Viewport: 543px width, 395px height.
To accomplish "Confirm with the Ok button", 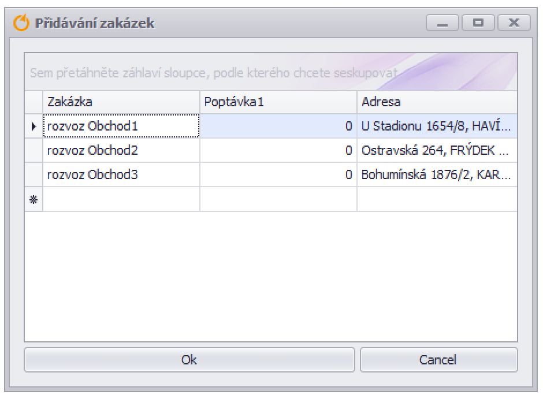I will click(189, 360).
